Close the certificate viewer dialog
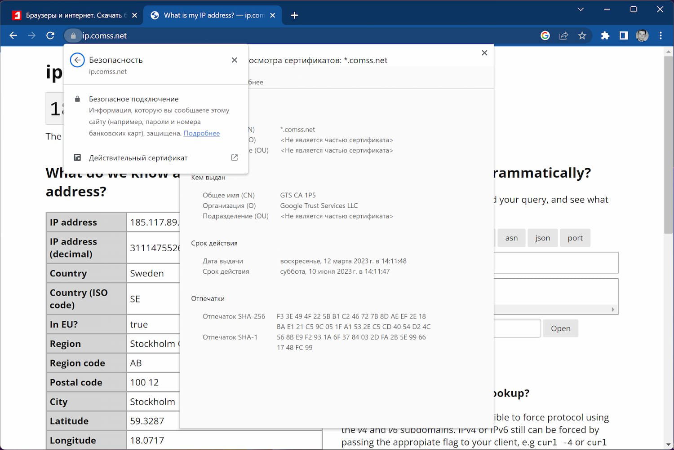Viewport: 674px width, 450px height. [x=484, y=53]
